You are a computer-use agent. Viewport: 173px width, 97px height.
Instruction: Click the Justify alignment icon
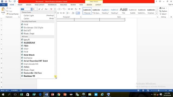click(64, 13)
